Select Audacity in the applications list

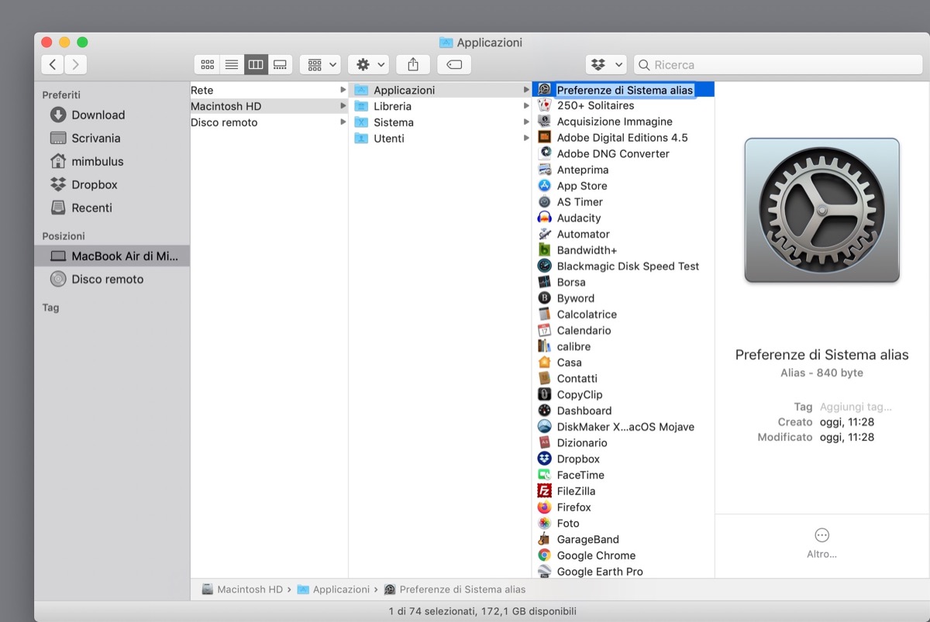point(578,218)
